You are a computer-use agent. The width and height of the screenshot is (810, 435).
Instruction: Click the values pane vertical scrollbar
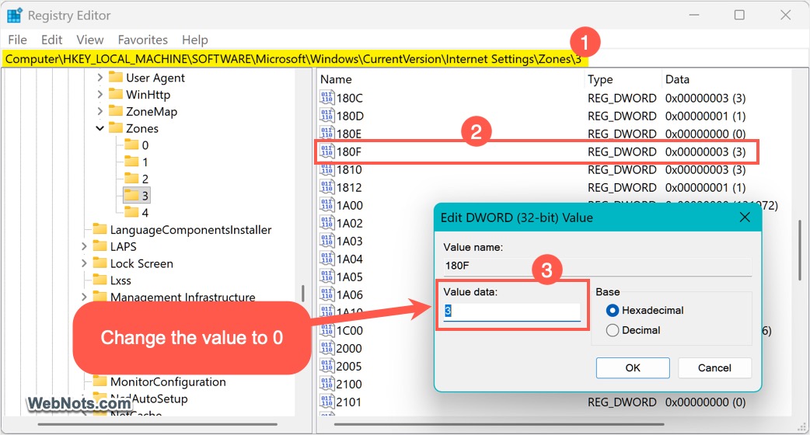point(800,250)
